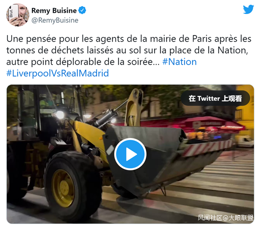This screenshot has width=259, height=227.
Task: Click the Twitter bird logo
Action: pyautogui.click(x=248, y=9)
